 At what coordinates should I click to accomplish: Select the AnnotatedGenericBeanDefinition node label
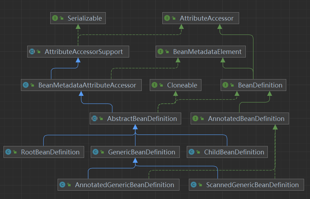[x=125, y=185]
